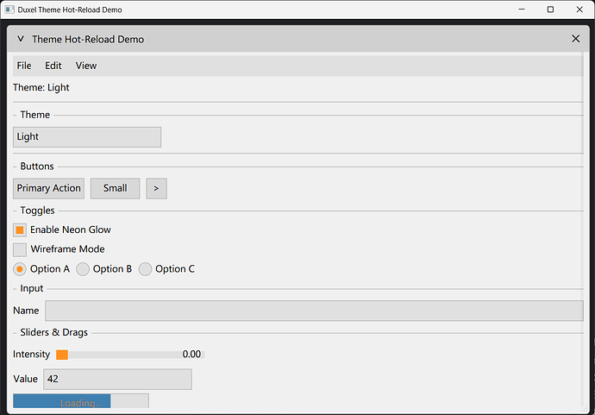Click the Loading progress bar
This screenshot has width=595, height=415.
[x=81, y=401]
